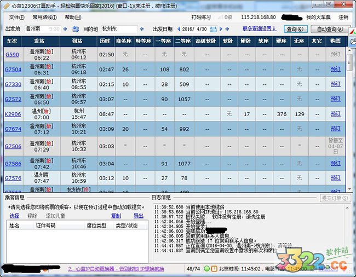Click 打码练习 in the top bar
Screen dimensions: 356x277
tap(201, 17)
